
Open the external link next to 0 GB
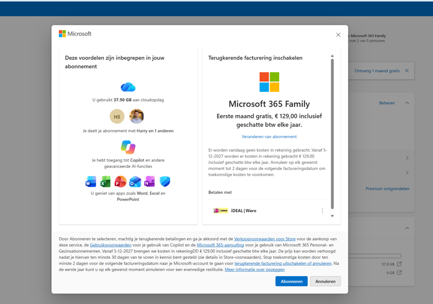coord(399,273)
